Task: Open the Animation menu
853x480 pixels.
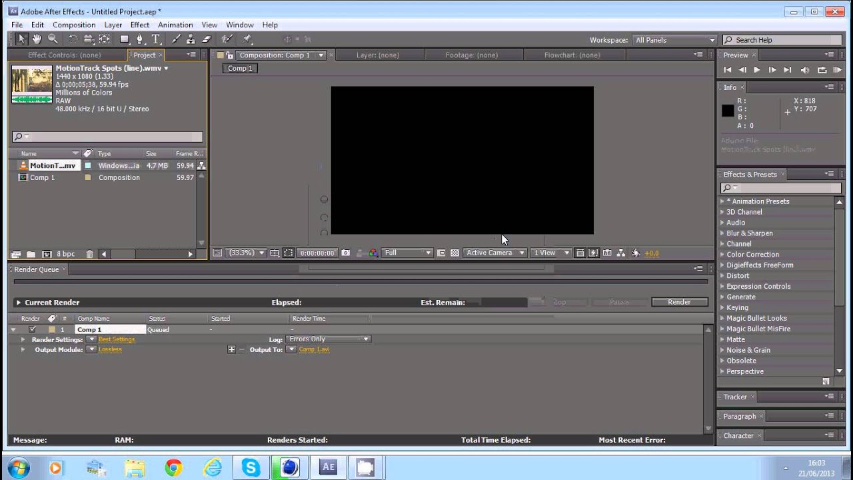Action: point(175,25)
